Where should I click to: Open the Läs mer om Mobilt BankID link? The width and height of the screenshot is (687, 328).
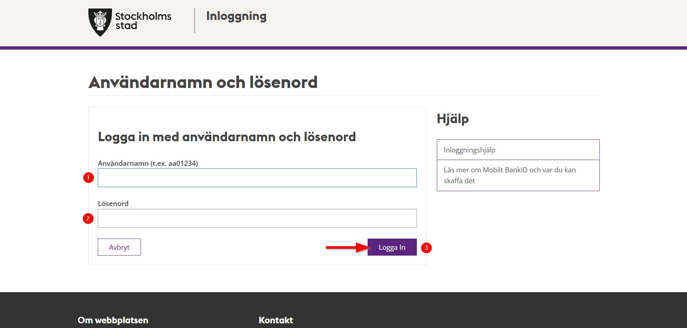tap(509, 175)
